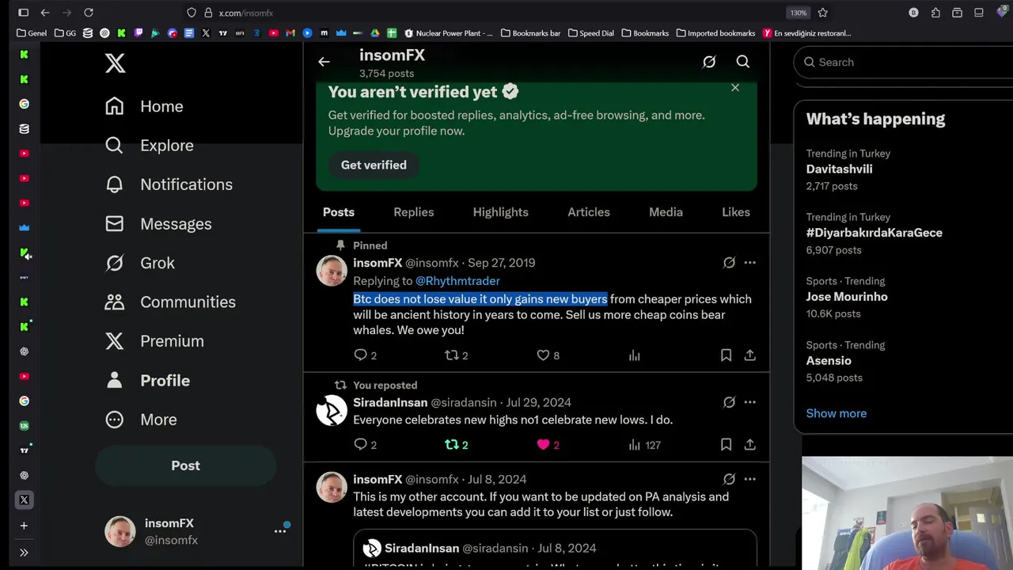
Task: Open Grok icon on SiradanInsan Jul 29 post
Action: pos(729,402)
